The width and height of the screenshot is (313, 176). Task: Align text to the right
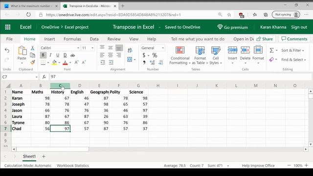pos(119,55)
